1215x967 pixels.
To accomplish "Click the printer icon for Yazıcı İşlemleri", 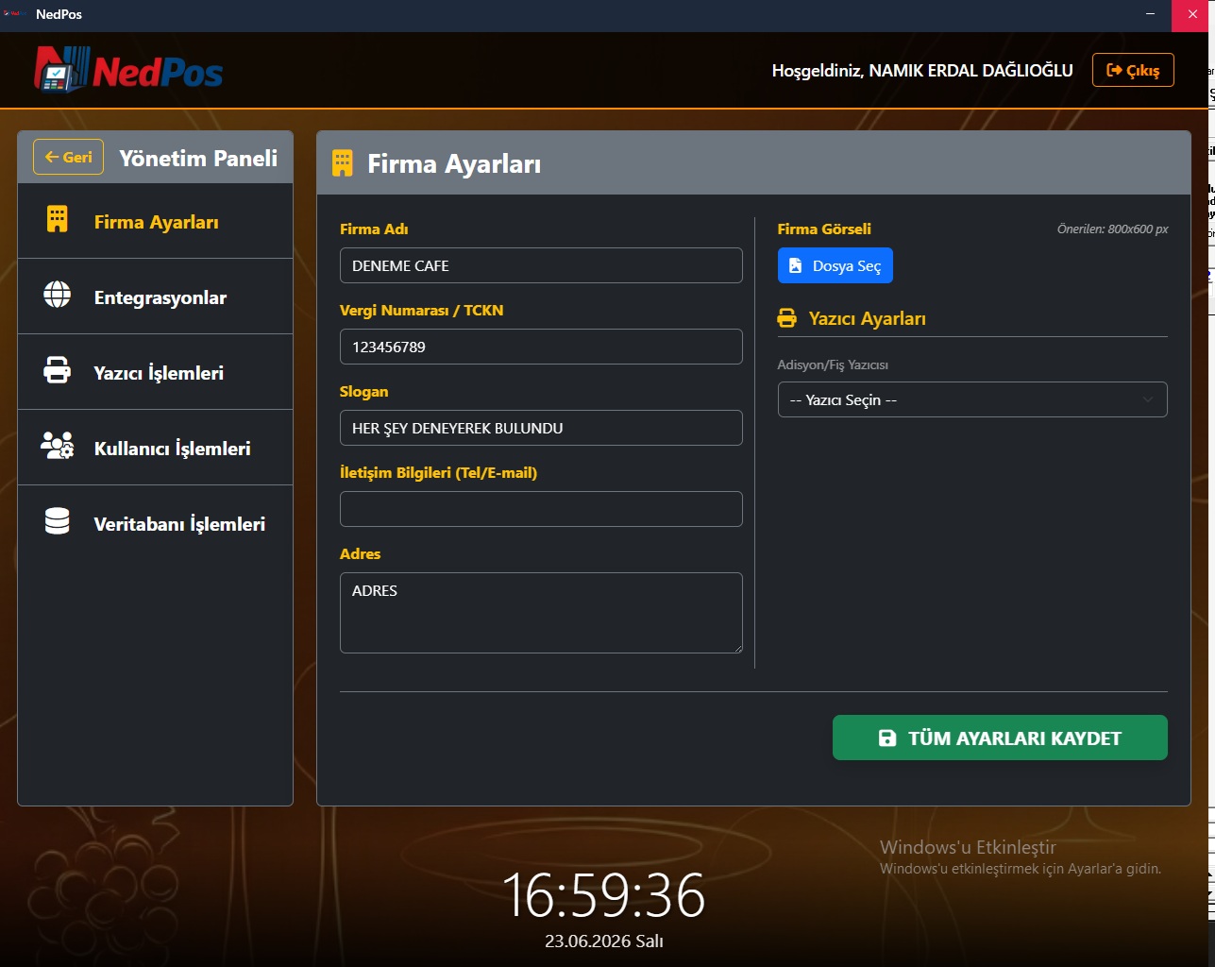I will (58, 370).
